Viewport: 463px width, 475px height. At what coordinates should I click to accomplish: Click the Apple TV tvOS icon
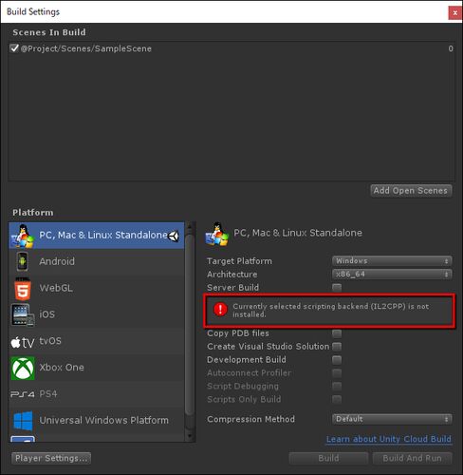click(23, 342)
